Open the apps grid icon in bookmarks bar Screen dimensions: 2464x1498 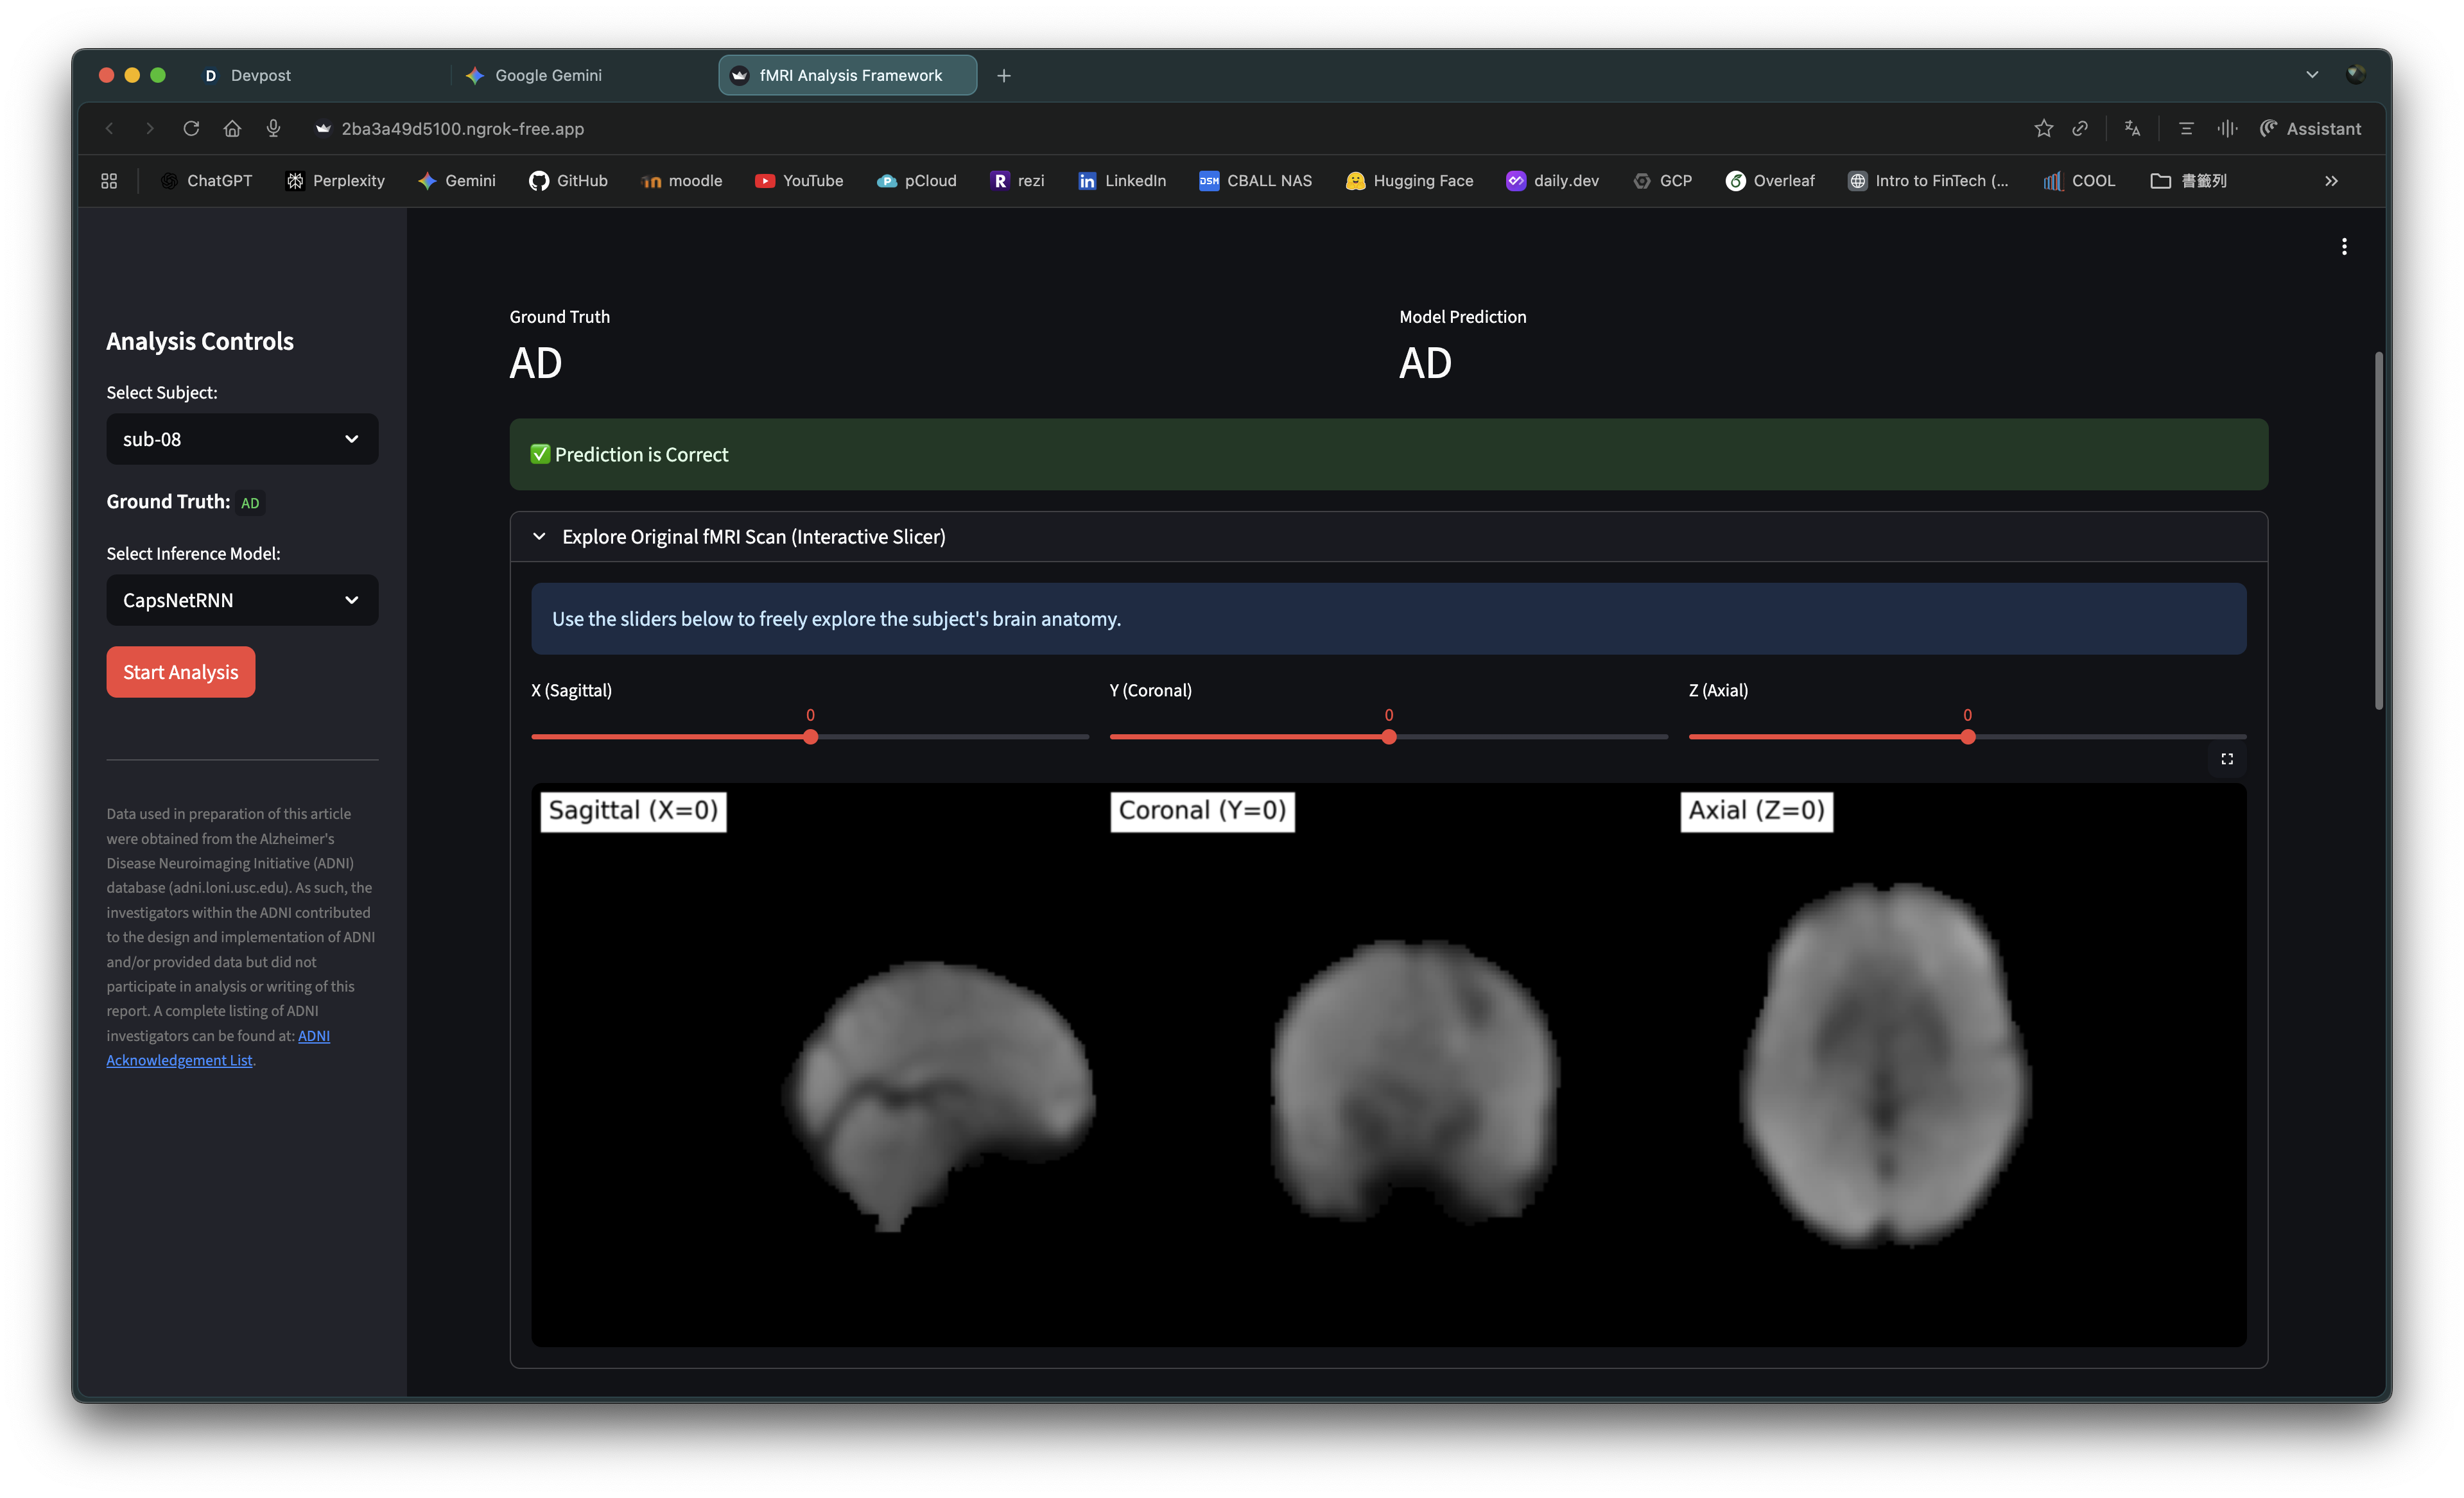(109, 181)
